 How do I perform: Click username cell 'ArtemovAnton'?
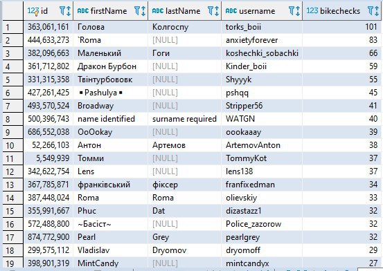(262, 145)
